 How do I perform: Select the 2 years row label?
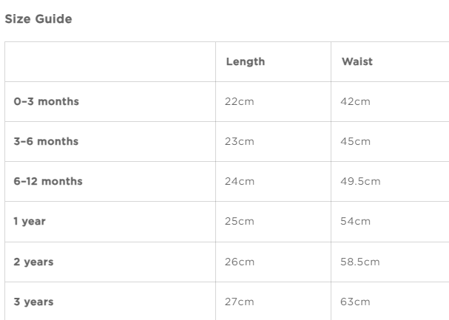pyautogui.click(x=33, y=262)
